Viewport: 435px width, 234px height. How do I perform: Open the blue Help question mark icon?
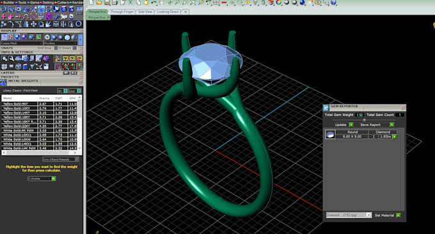[334, 3]
